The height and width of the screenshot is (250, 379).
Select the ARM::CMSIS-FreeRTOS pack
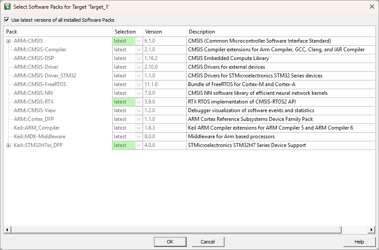40,84
